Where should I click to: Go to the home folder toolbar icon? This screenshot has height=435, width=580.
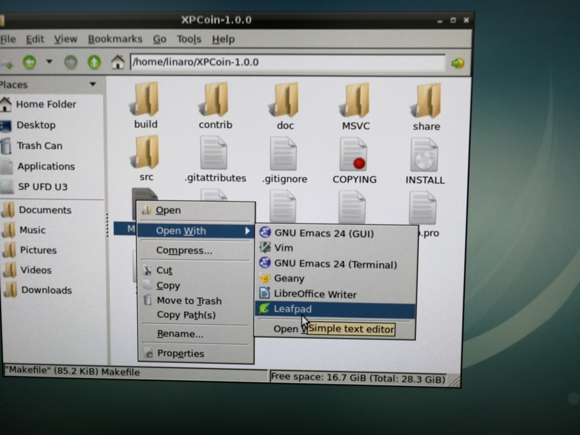click(118, 62)
